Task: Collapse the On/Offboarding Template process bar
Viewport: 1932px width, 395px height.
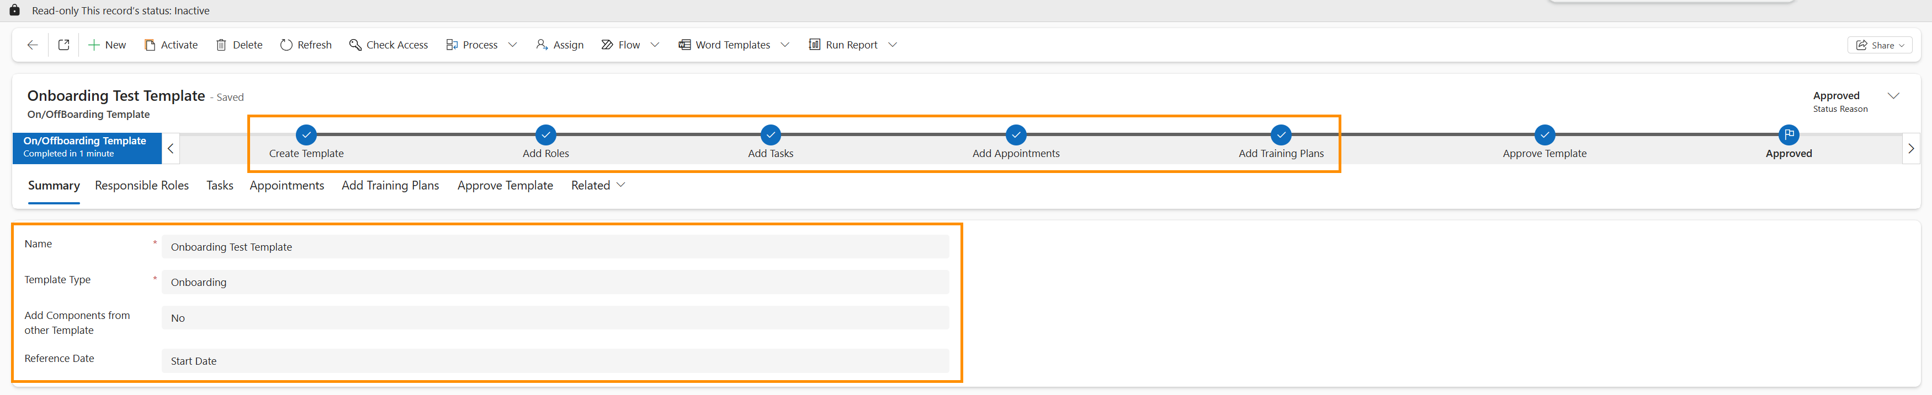Action: (x=171, y=148)
